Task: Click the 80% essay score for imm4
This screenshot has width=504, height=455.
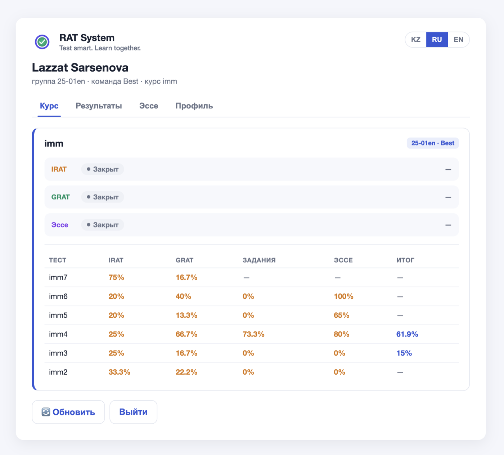Action: click(x=342, y=334)
